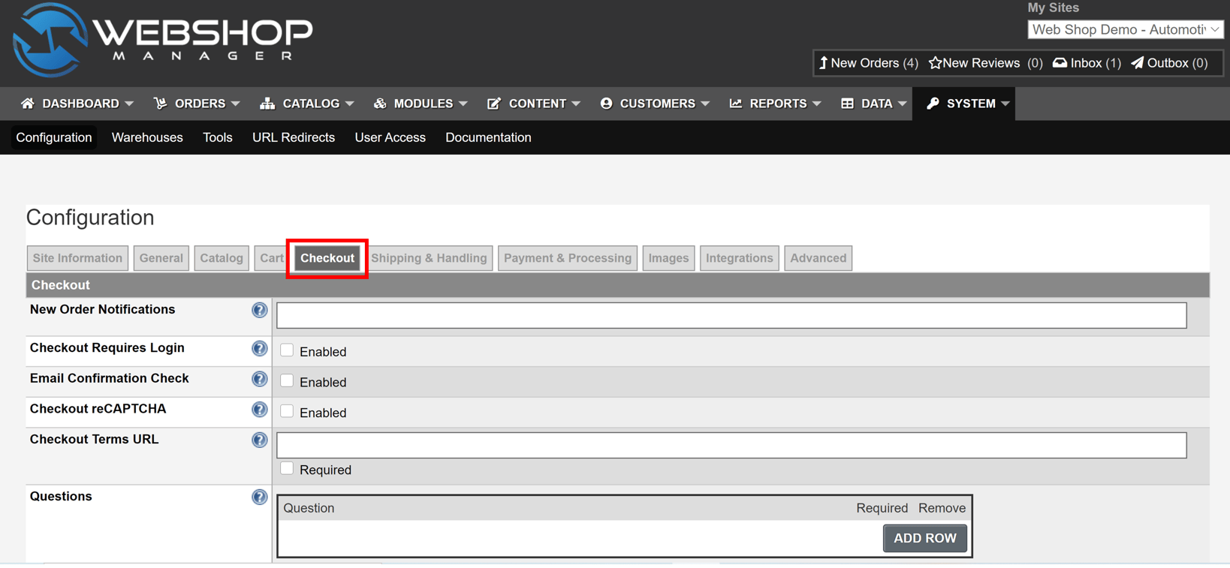Open the Inbox messages

point(1087,63)
